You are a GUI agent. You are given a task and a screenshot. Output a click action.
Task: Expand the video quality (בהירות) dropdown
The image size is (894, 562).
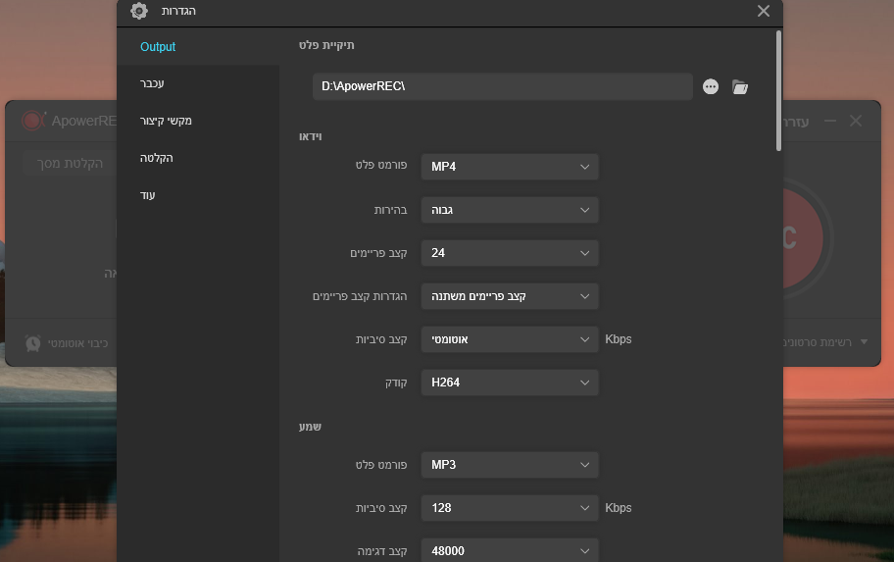[509, 210]
